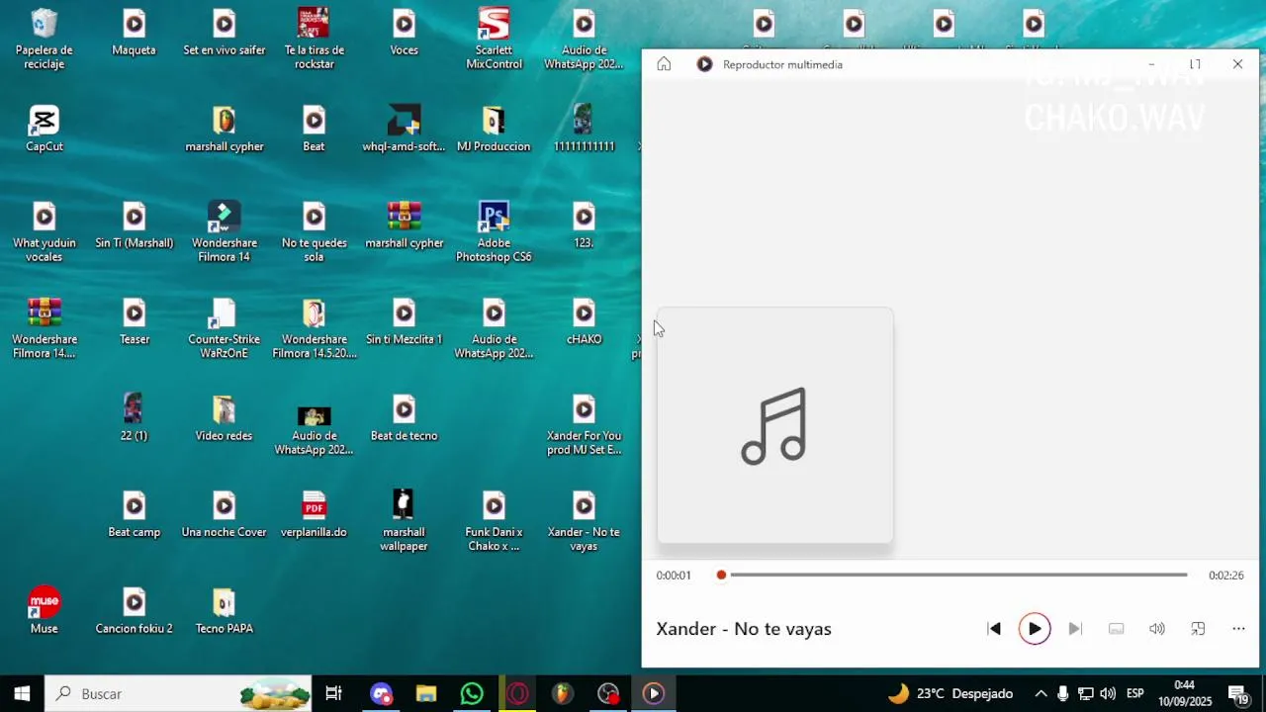Open Task View from the taskbar

pyautogui.click(x=334, y=693)
